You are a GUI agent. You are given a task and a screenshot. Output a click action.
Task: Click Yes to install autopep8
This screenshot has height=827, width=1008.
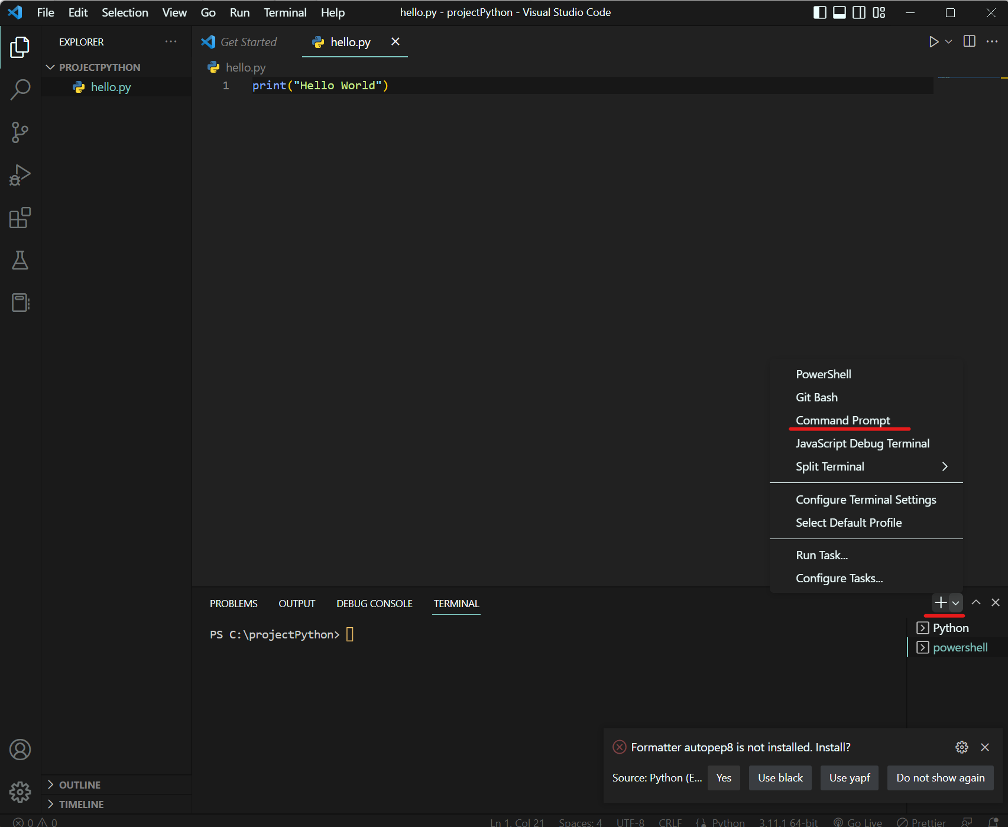[x=724, y=778]
